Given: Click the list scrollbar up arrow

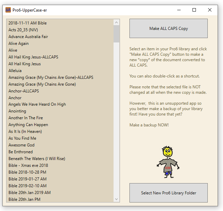Looking at the screenshot, I should [117, 22].
